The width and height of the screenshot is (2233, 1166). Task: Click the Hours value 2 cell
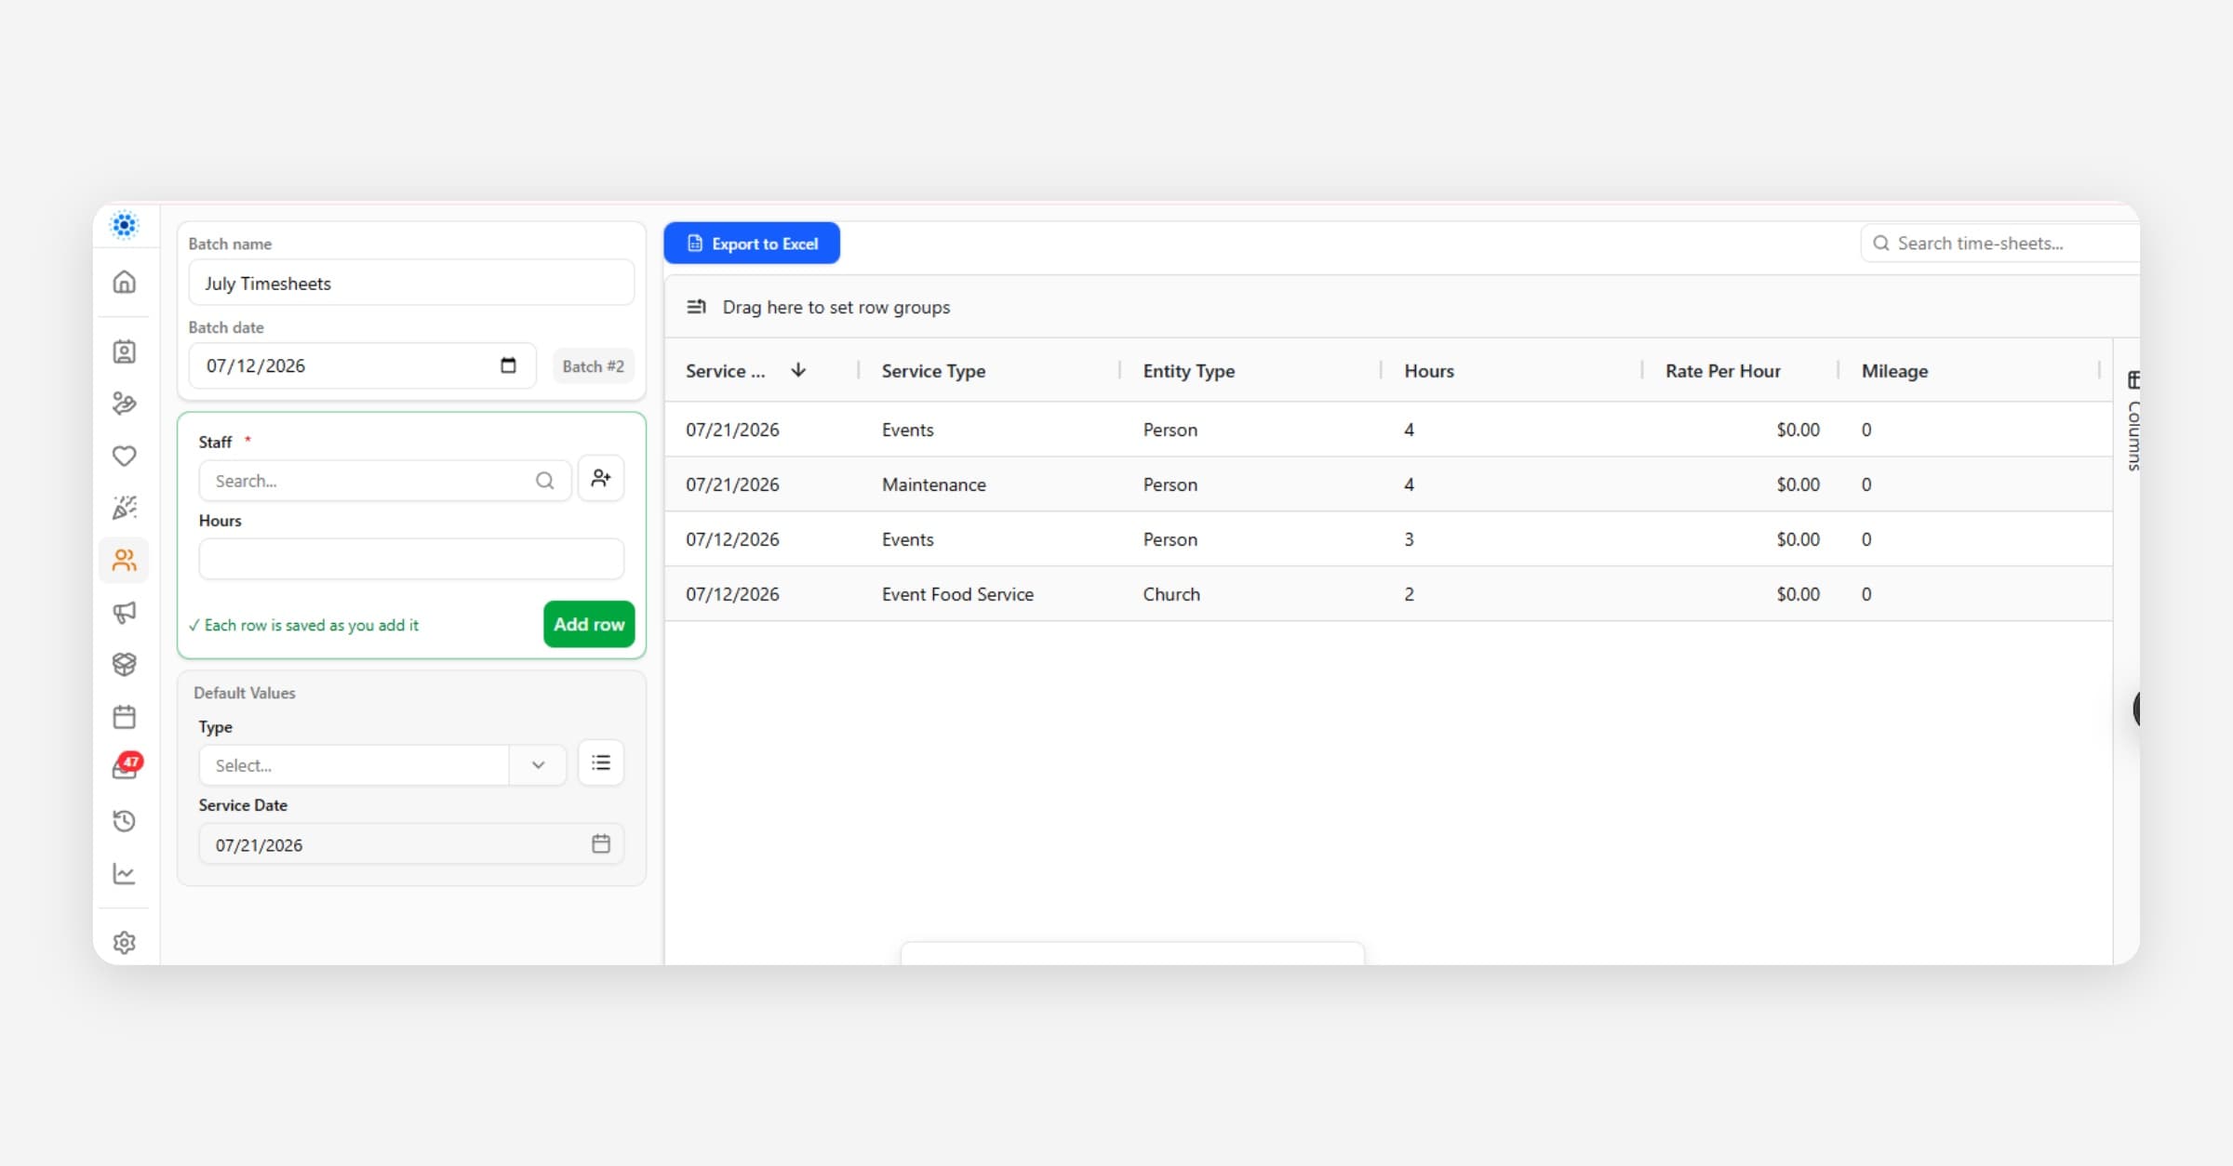tap(1409, 594)
